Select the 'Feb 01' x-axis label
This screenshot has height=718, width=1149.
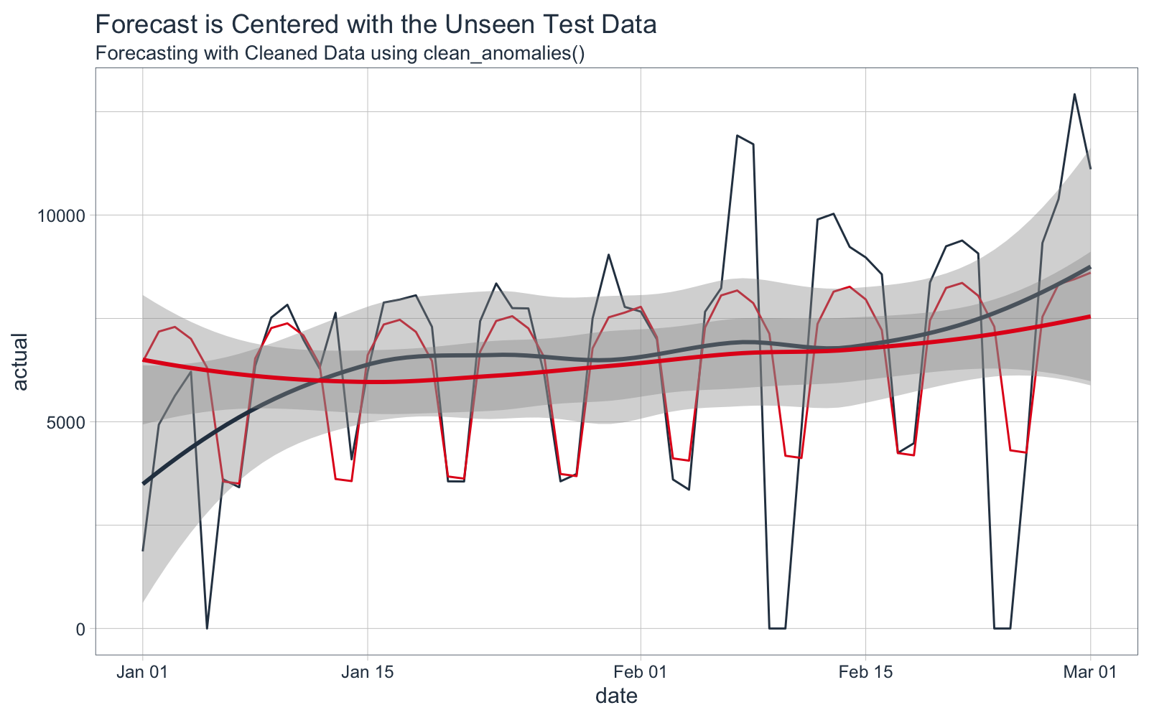click(640, 673)
